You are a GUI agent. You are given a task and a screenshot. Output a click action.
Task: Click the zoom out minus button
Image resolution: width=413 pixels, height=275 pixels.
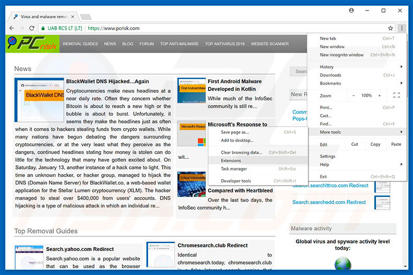click(x=353, y=96)
